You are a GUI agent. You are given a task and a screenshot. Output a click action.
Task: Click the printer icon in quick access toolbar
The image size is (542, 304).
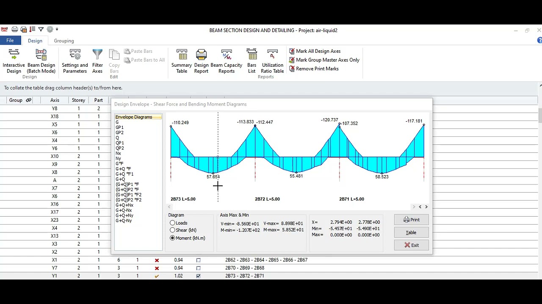coord(15,30)
